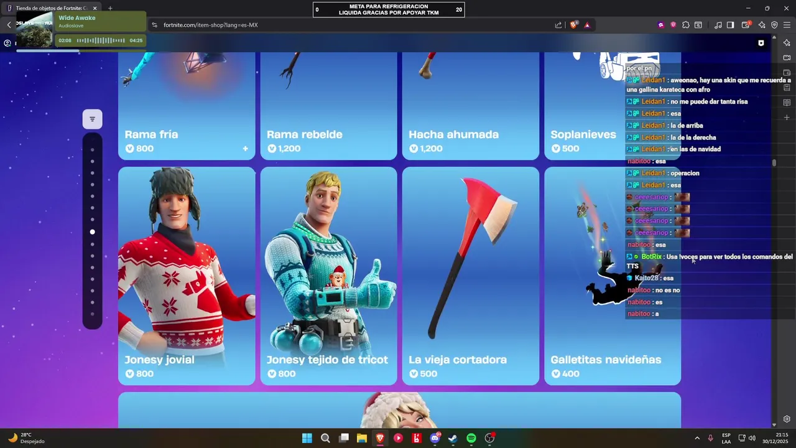This screenshot has height=448, width=796.
Task: Open the Brave Wallet icon with badge
Action: [747, 25]
